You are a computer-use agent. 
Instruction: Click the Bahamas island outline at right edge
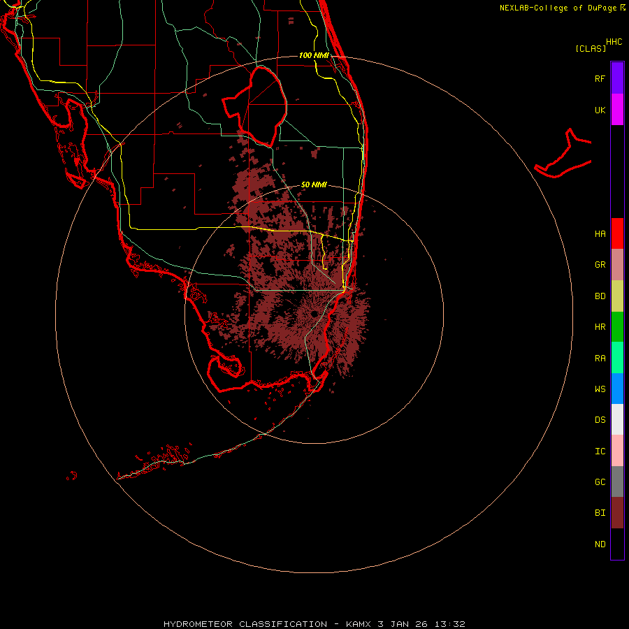563,153
